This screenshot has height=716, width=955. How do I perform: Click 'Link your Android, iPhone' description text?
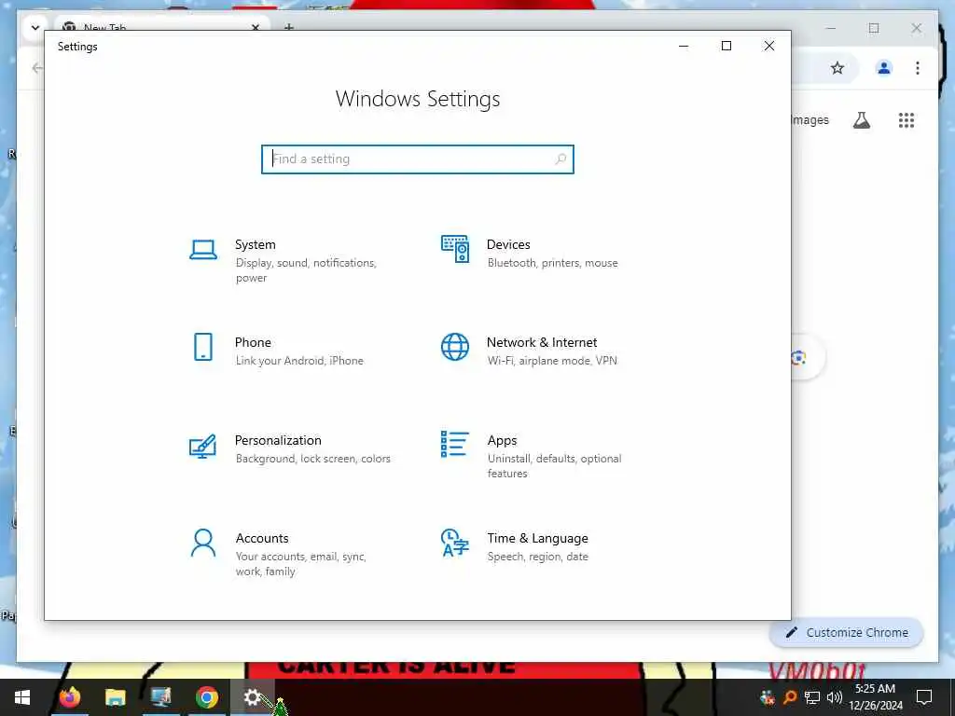tap(299, 361)
